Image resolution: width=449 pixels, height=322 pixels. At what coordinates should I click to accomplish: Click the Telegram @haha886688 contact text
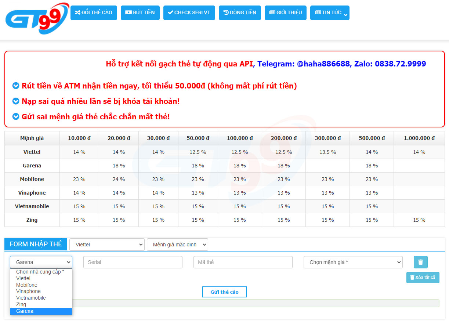point(304,64)
